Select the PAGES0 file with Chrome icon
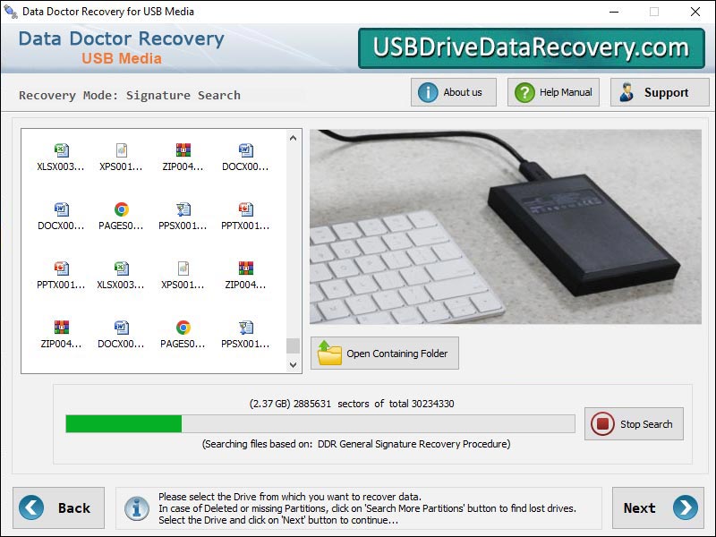The height and width of the screenshot is (537, 716). tap(121, 209)
